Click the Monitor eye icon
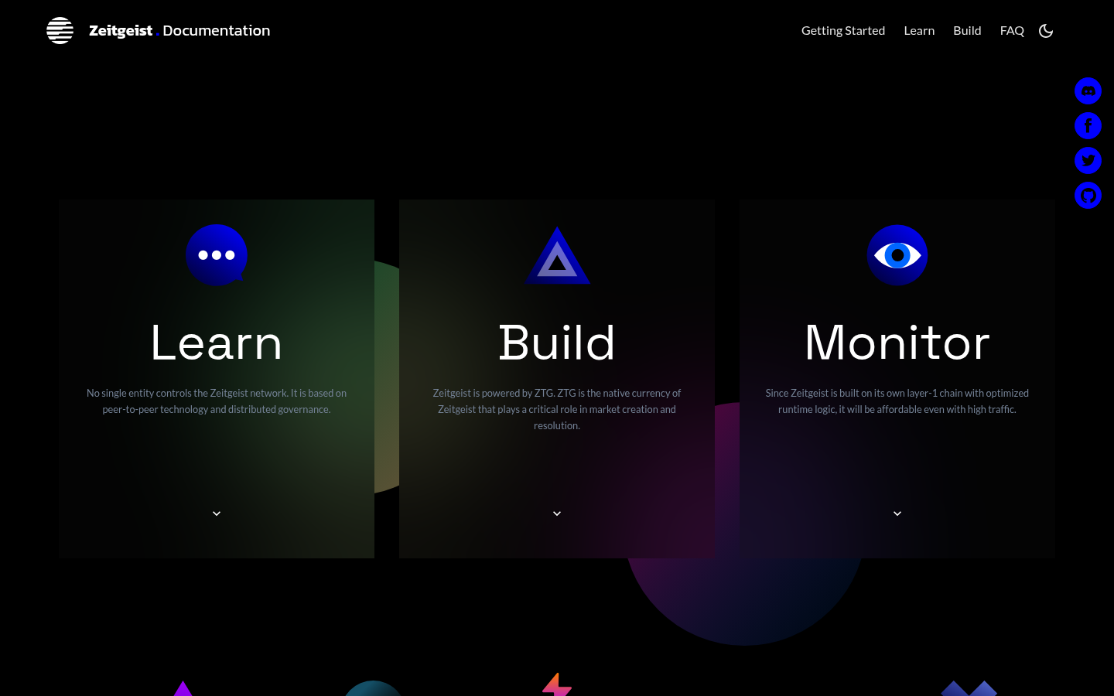This screenshot has width=1114, height=696. (897, 255)
